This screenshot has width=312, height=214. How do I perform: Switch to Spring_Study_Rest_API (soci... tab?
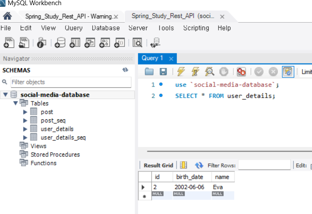(x=173, y=16)
